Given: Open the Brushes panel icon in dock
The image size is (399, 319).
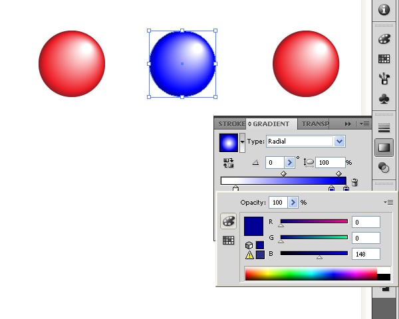Looking at the screenshot, I should pyautogui.click(x=384, y=78).
